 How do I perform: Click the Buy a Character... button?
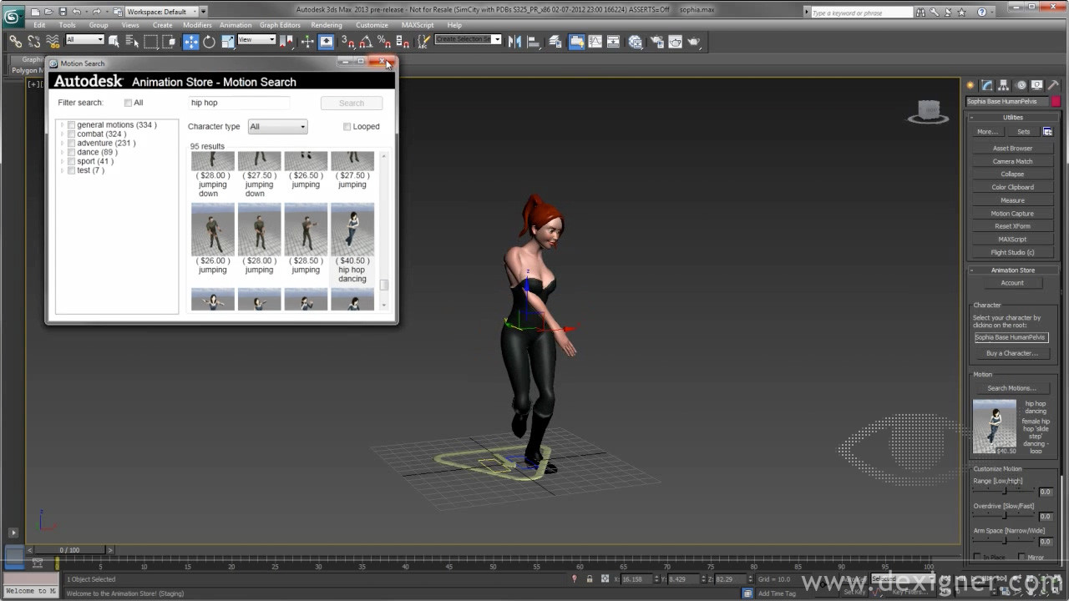[x=1011, y=353]
